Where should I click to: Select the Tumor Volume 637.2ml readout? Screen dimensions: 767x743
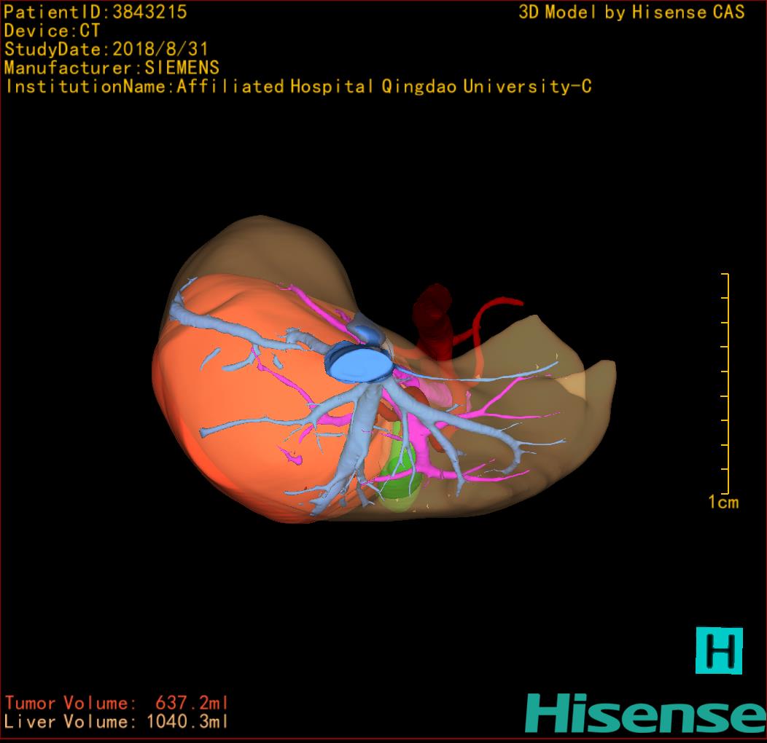pyautogui.click(x=116, y=703)
